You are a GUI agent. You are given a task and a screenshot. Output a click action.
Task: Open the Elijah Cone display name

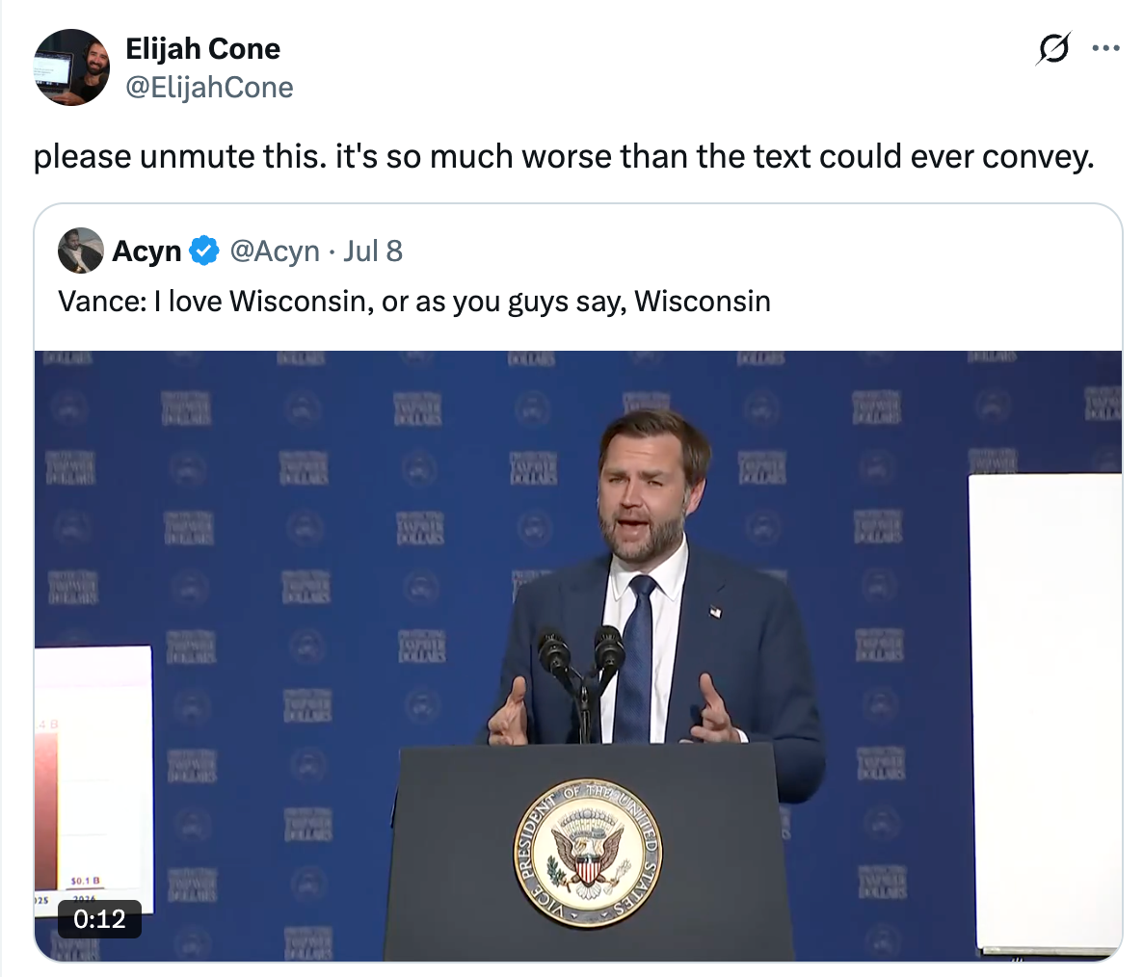coord(202,49)
